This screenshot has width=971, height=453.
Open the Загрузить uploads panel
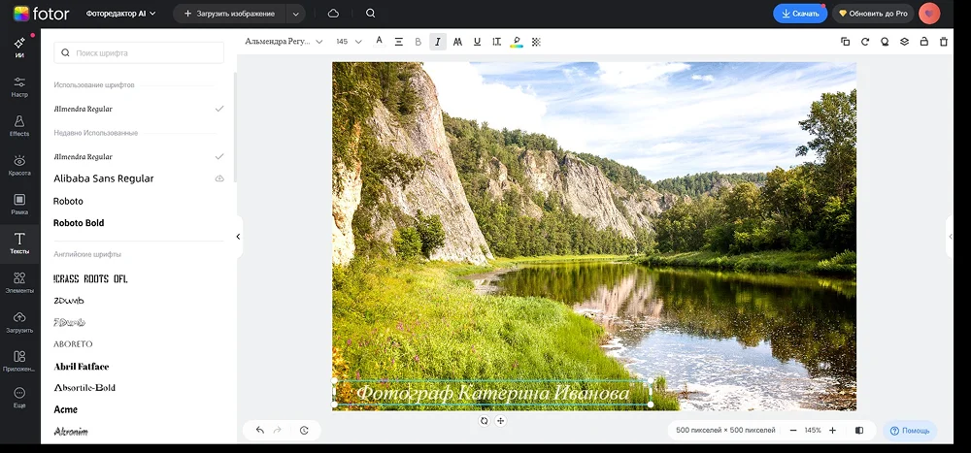(19, 322)
